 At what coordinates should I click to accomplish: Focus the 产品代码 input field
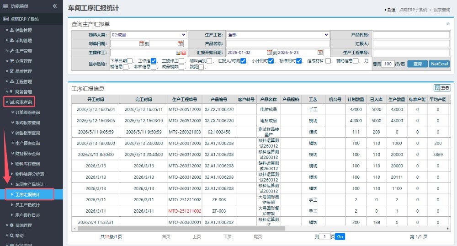411,35
